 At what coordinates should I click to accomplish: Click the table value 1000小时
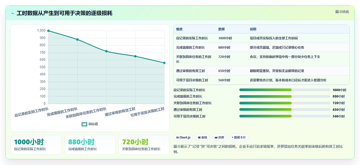225,38
